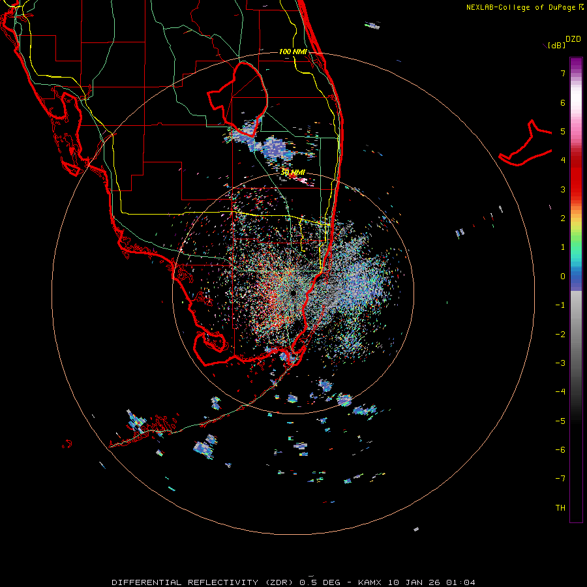Click the 3 value on color scale
The height and width of the screenshot is (587, 587).
pos(563,189)
